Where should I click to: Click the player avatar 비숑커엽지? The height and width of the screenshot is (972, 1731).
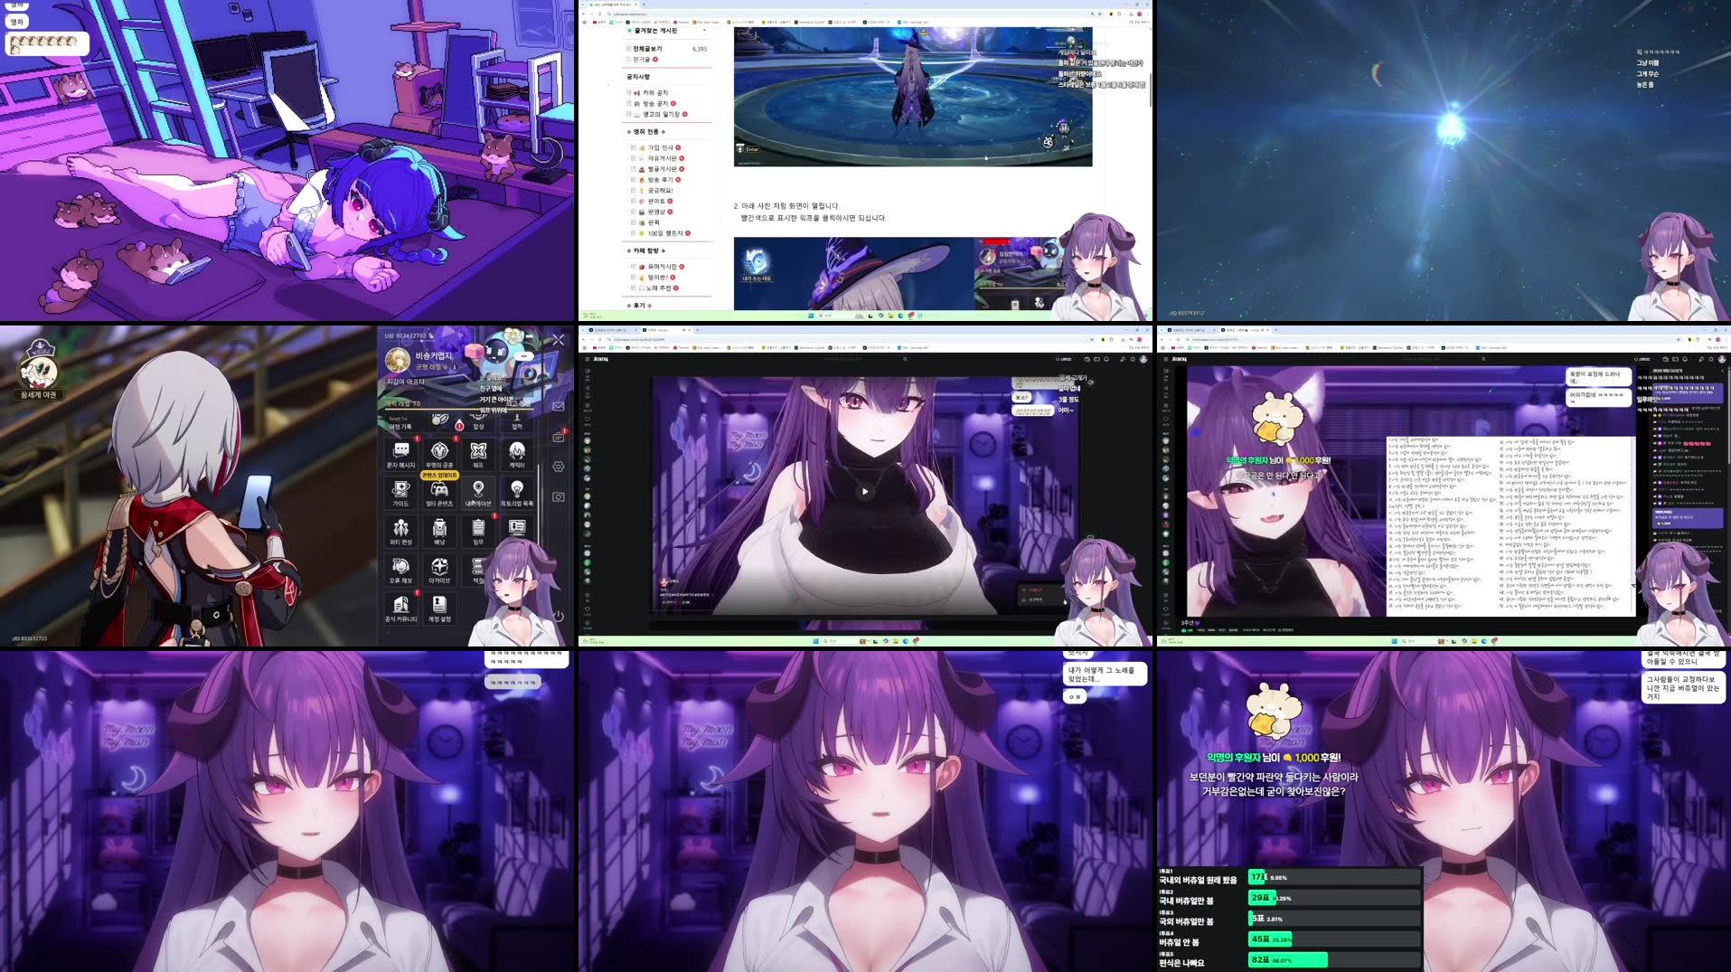pyautogui.click(x=398, y=360)
